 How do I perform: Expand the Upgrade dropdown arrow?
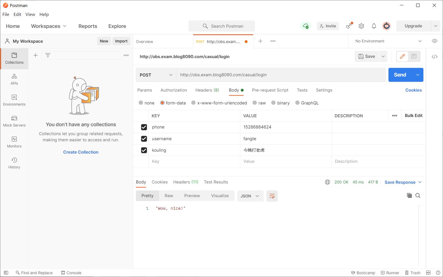click(x=435, y=26)
